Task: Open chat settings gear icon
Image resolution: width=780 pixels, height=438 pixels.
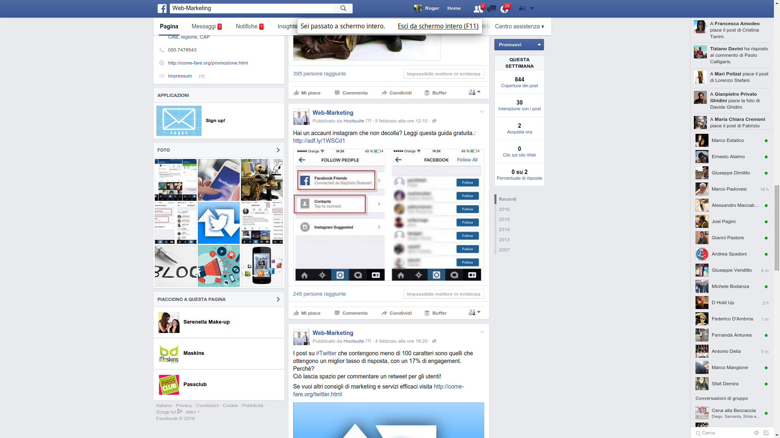Action: (756, 433)
